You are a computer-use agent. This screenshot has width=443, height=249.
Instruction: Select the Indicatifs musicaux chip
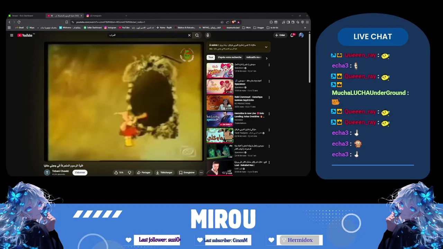coord(254,57)
